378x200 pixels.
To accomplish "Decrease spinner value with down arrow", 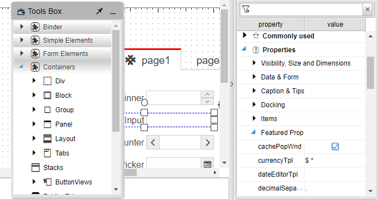I will 207,102.
